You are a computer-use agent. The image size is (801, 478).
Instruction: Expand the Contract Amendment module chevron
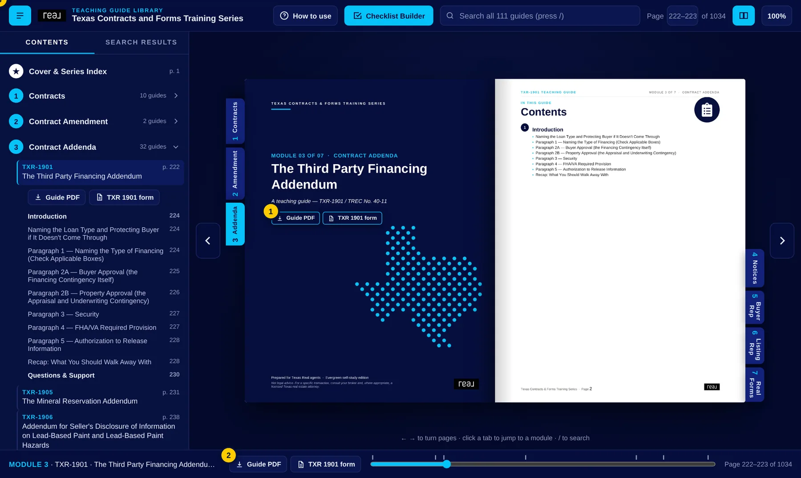point(176,121)
